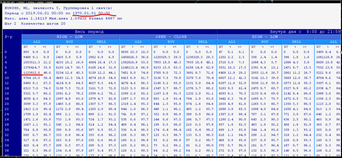The width and height of the screenshot is (342, 158).
Task: Click the count 9650 in row 0
Action: (x=125, y=52)
